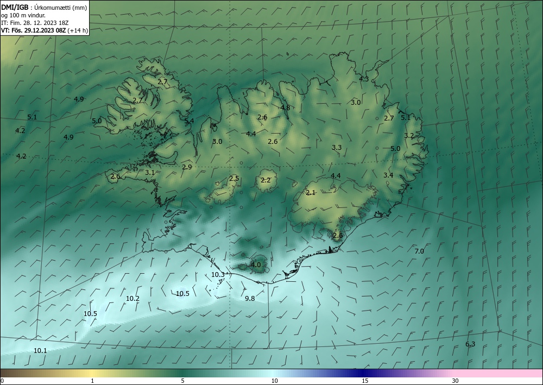Click the 4.8 value on the map
The height and width of the screenshot is (385, 543).
(x=285, y=108)
